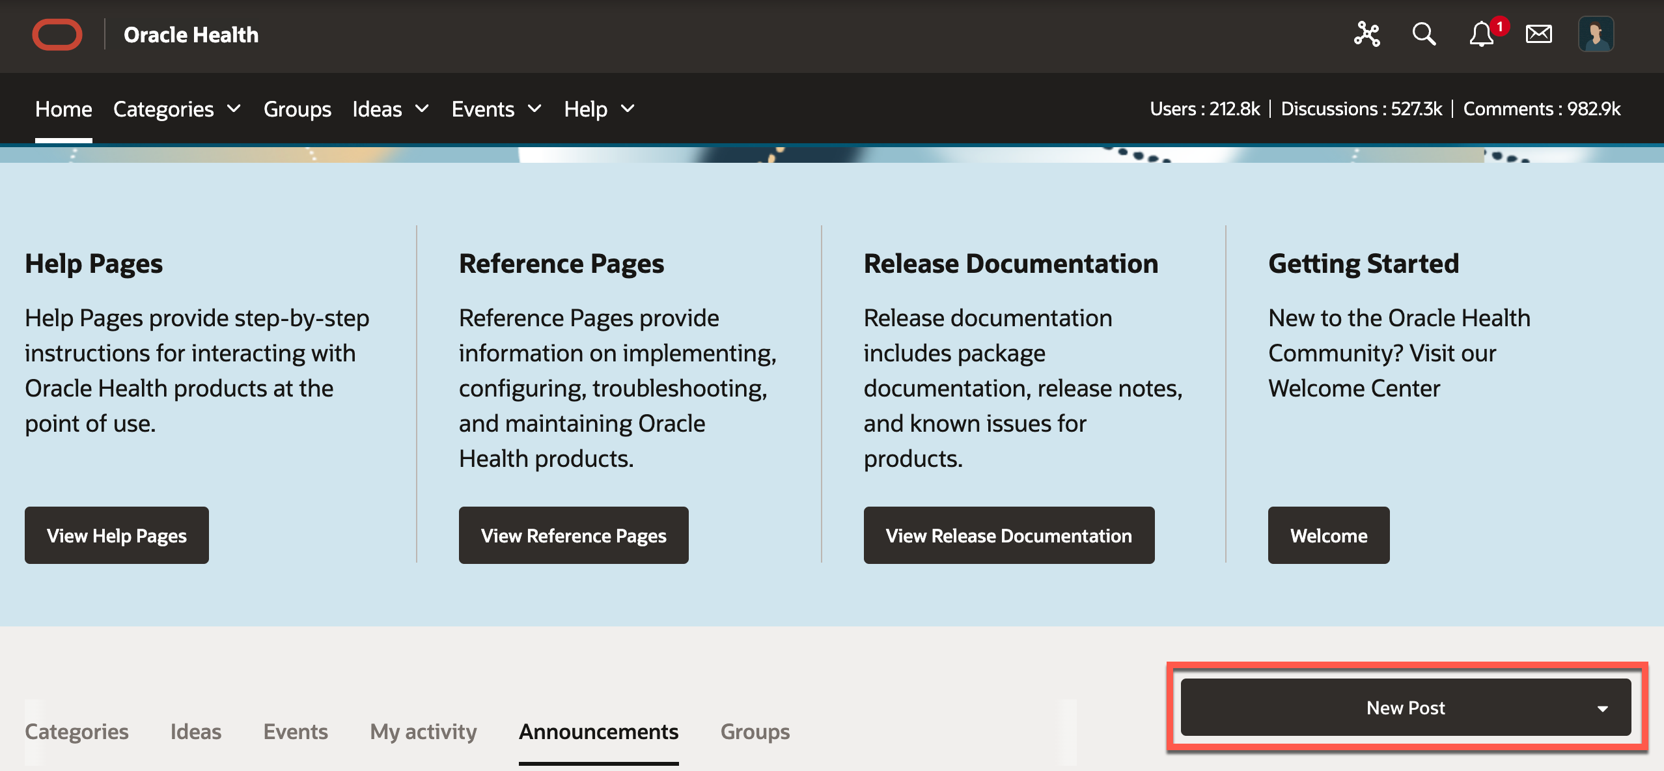Click the Reference Pages heading
1664x771 pixels.
click(x=562, y=264)
